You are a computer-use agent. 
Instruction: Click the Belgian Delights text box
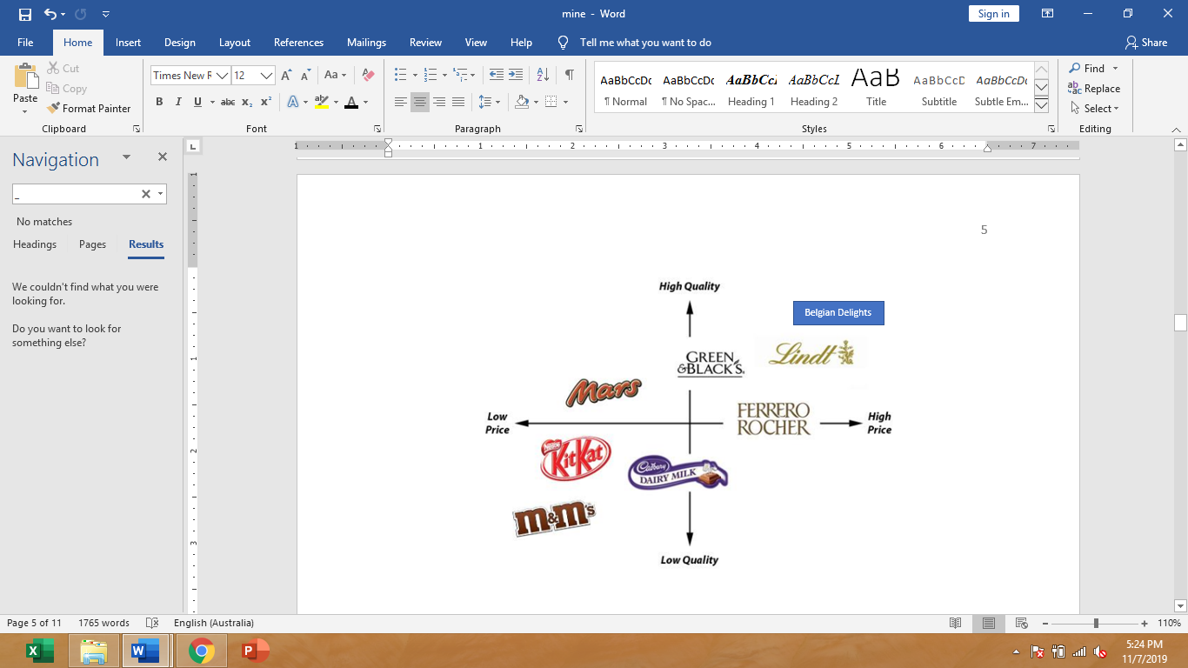pos(838,312)
